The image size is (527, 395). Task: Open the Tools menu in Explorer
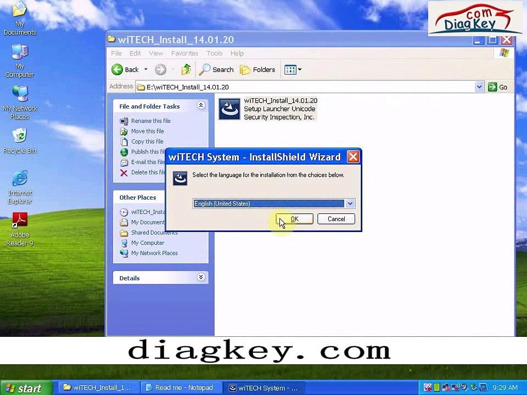(215, 53)
